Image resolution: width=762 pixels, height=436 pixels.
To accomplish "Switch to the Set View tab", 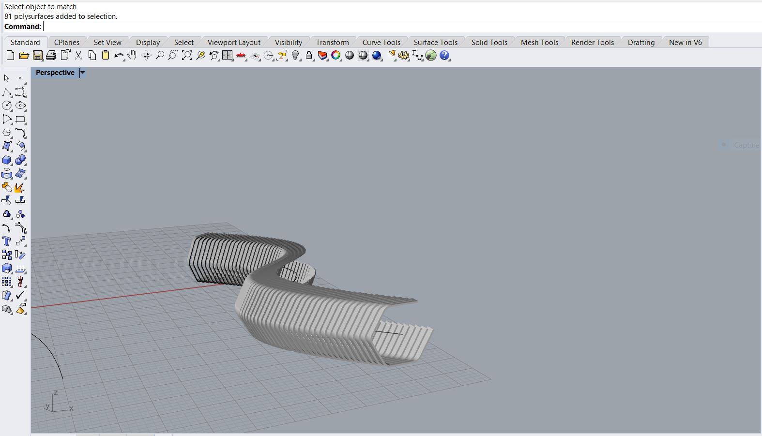I will (x=107, y=42).
